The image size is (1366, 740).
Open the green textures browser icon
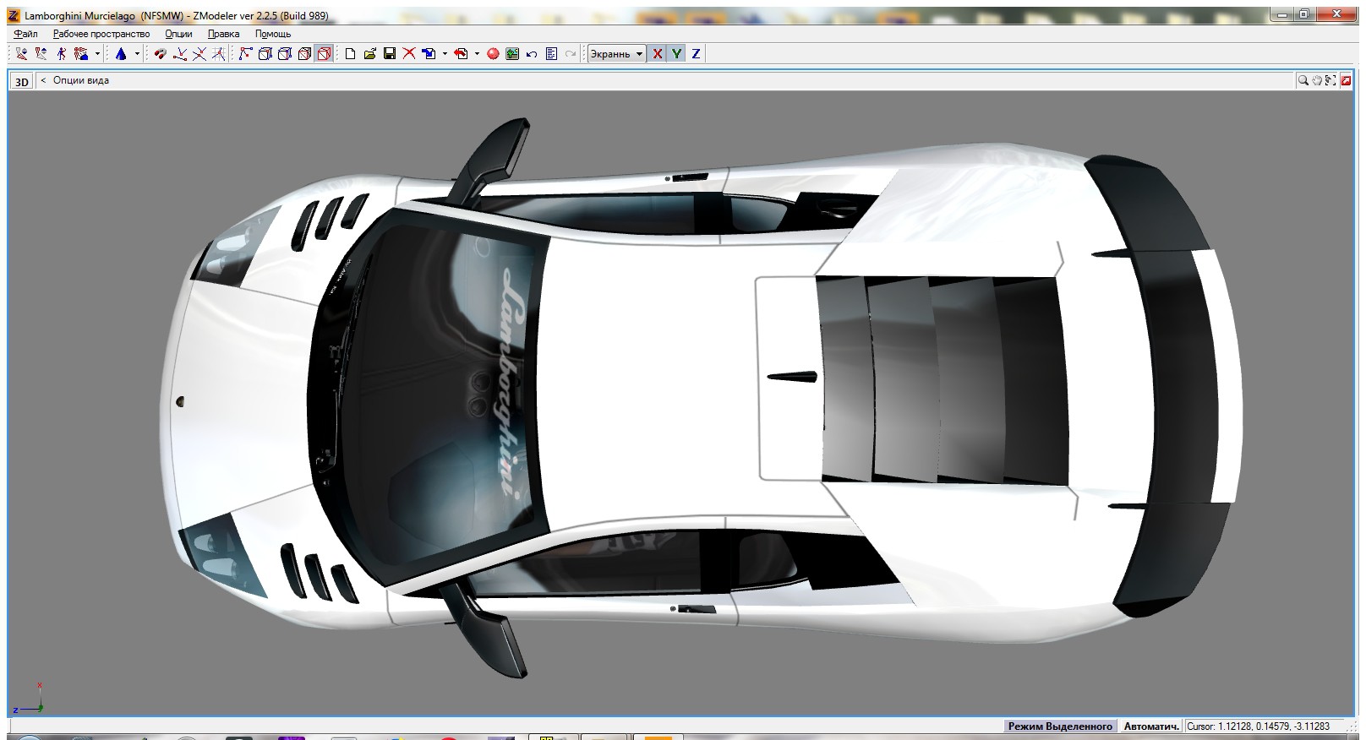[512, 54]
